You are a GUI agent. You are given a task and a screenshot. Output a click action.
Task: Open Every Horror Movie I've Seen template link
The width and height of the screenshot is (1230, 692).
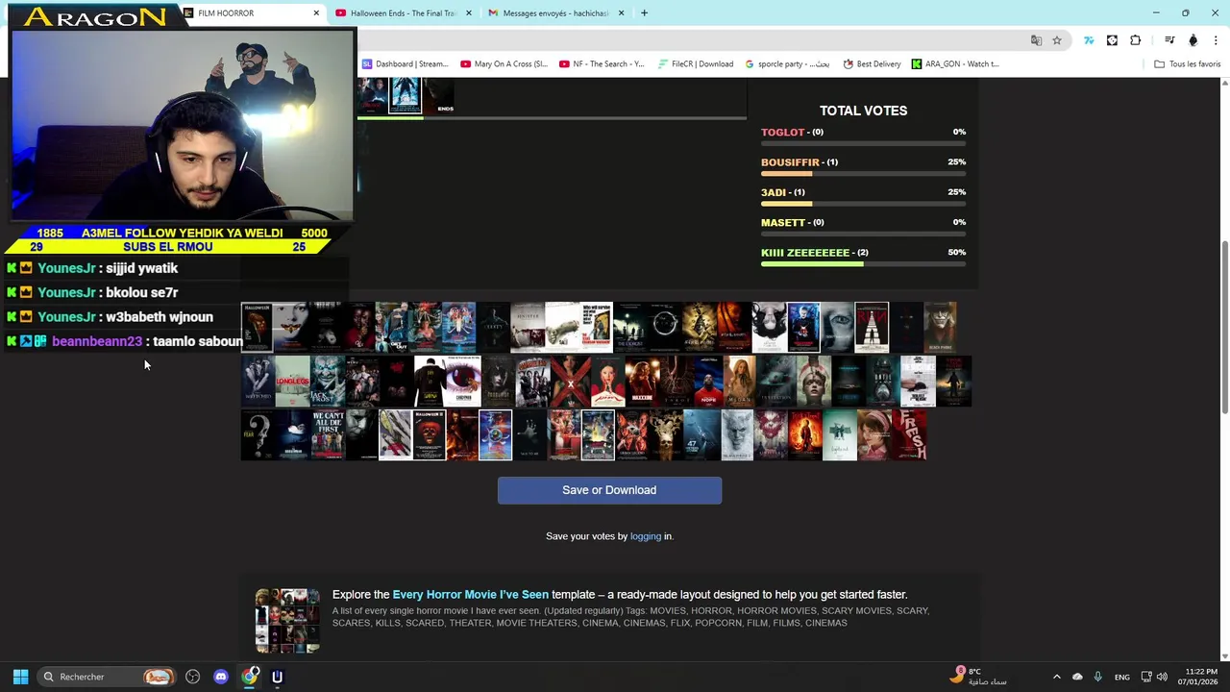(470, 595)
